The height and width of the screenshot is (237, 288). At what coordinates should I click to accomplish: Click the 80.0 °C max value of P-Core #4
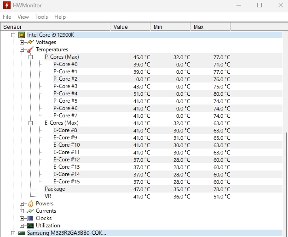click(222, 94)
